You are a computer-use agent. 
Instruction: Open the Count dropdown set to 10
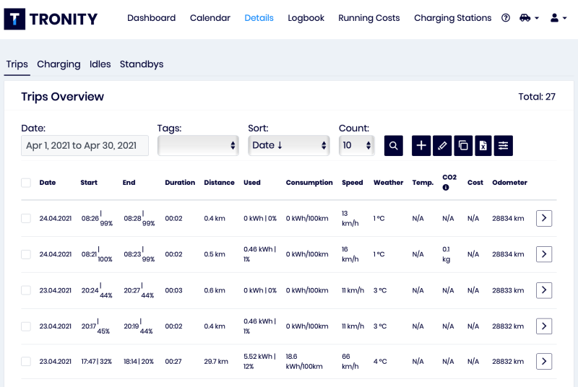[356, 145]
